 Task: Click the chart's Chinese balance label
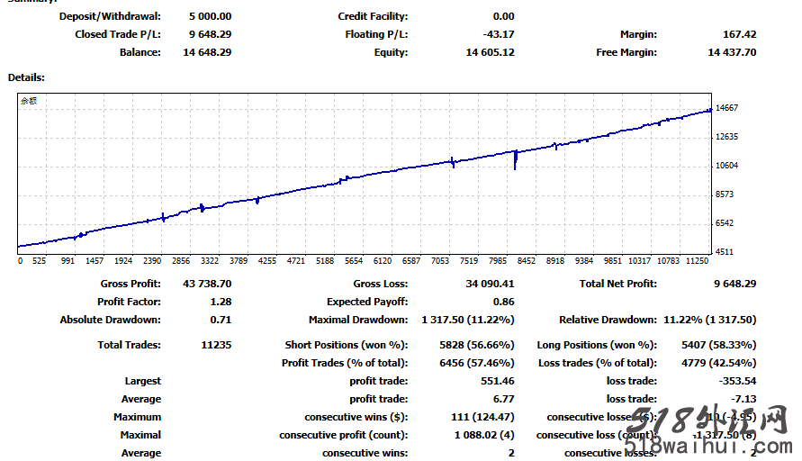tap(29, 101)
